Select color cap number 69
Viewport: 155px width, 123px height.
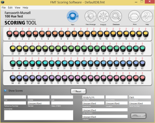[45, 78]
